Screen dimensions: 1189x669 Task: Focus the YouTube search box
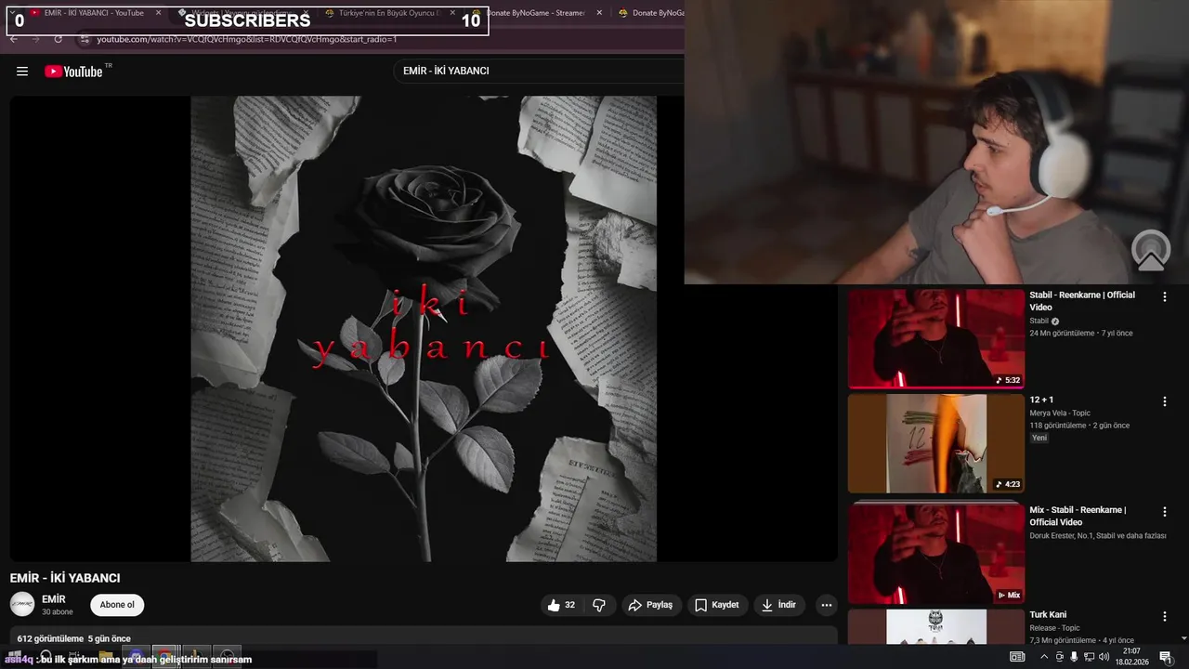point(539,71)
